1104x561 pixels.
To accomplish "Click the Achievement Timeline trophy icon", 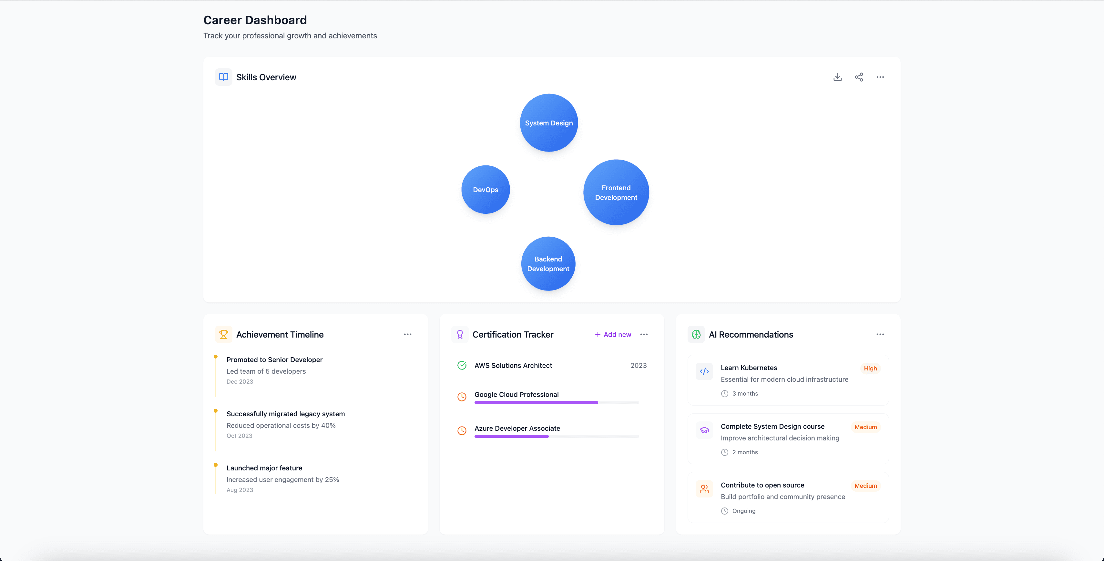I will point(223,334).
